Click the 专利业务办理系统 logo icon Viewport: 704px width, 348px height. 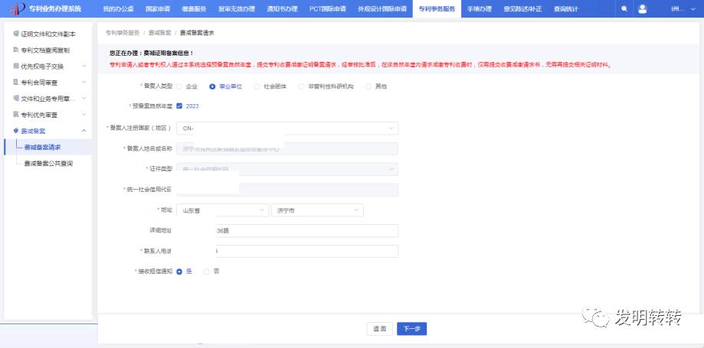(x=17, y=8)
